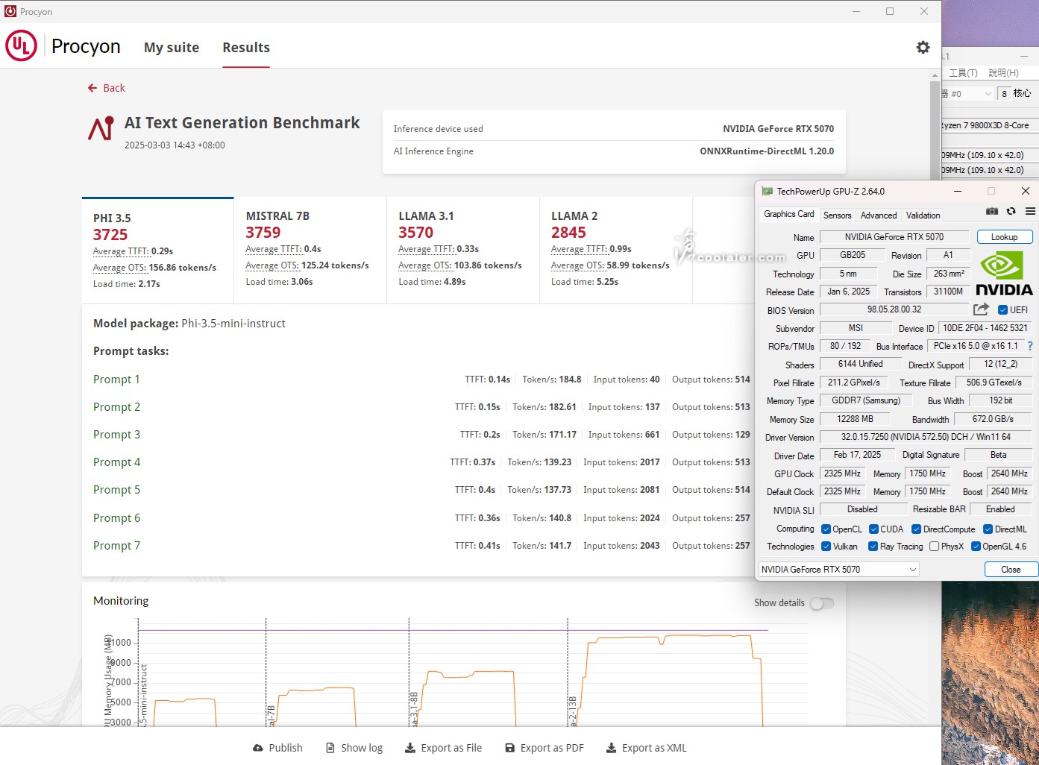
Task: Toggle the DirectCompute checkbox
Action: 917,529
